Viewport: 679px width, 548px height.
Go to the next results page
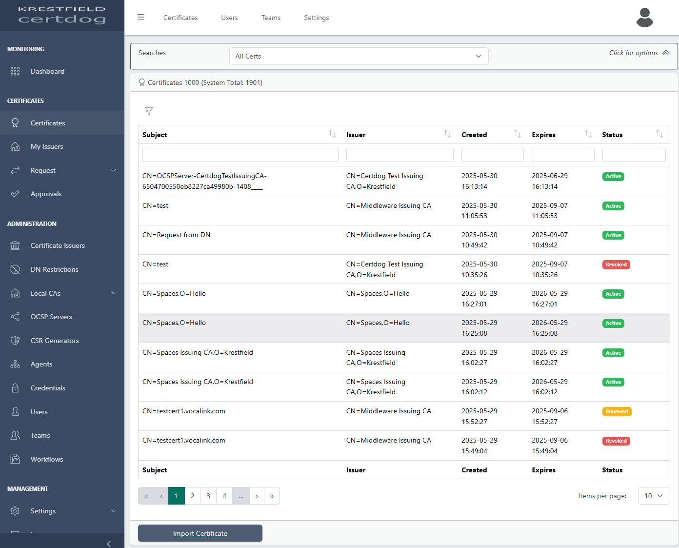(257, 496)
